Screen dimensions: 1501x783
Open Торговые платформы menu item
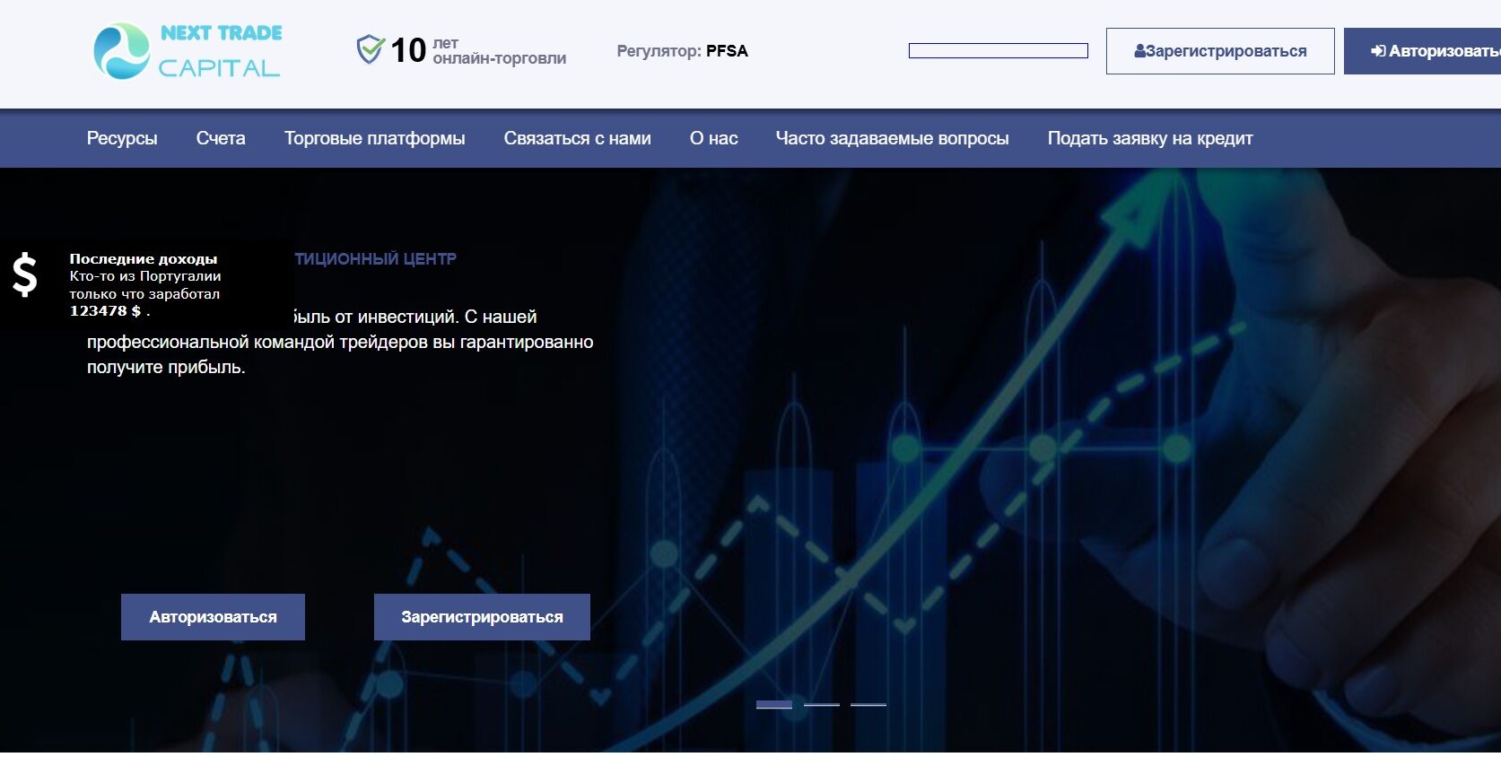click(375, 138)
